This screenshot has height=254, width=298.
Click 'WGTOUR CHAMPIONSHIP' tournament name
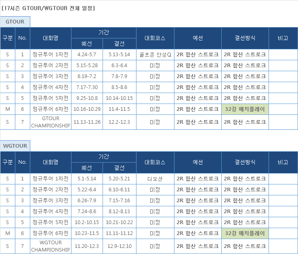tap(50, 246)
